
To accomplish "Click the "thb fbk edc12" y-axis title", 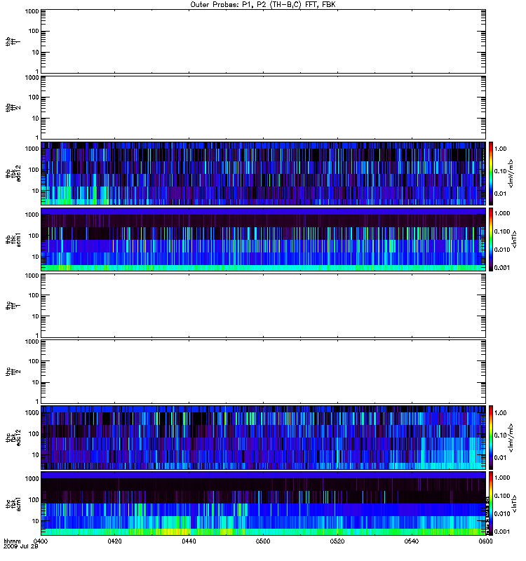I will [13, 173].
